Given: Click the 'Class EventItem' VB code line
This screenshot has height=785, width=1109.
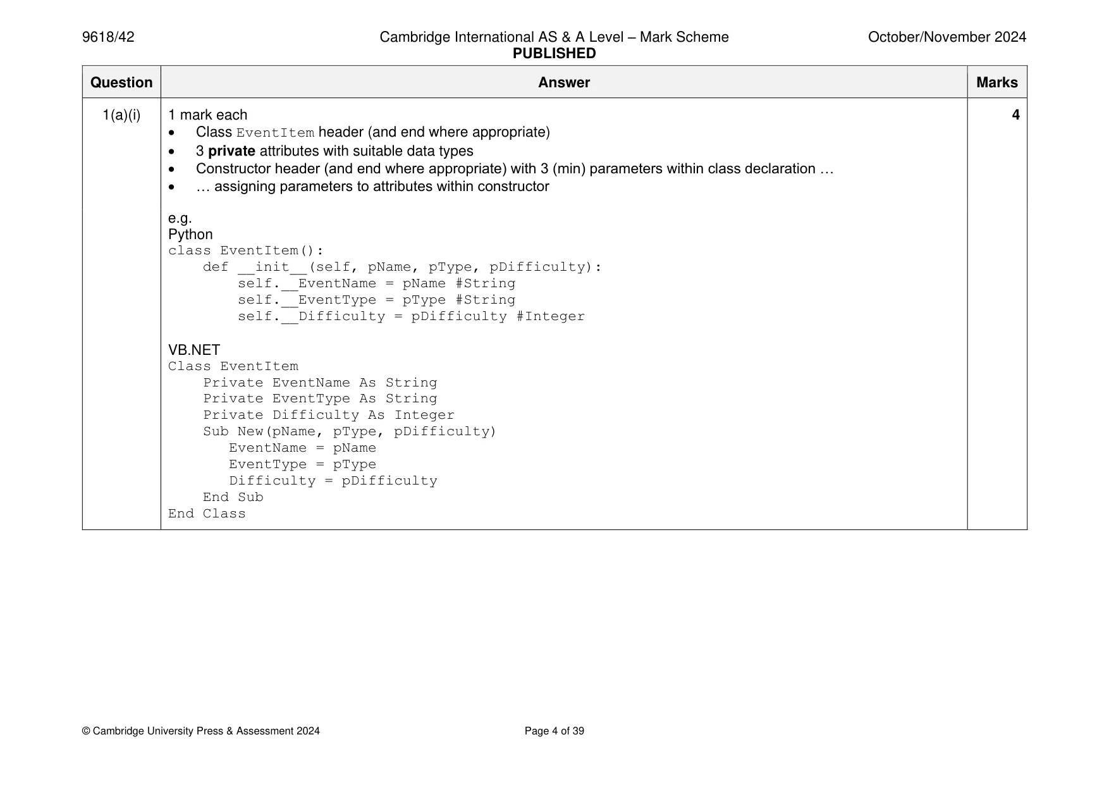Looking at the screenshot, I should pos(233,366).
